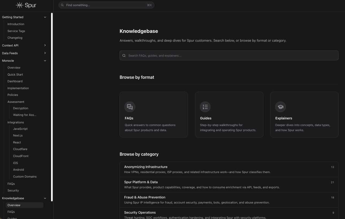This screenshot has height=219, width=345.
Task: Click the Spur logo
Action: click(x=26, y=5)
